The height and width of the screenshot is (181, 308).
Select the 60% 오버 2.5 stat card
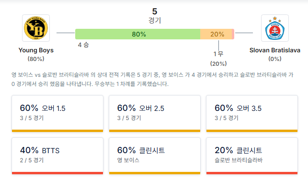pyautogui.click(x=155, y=114)
